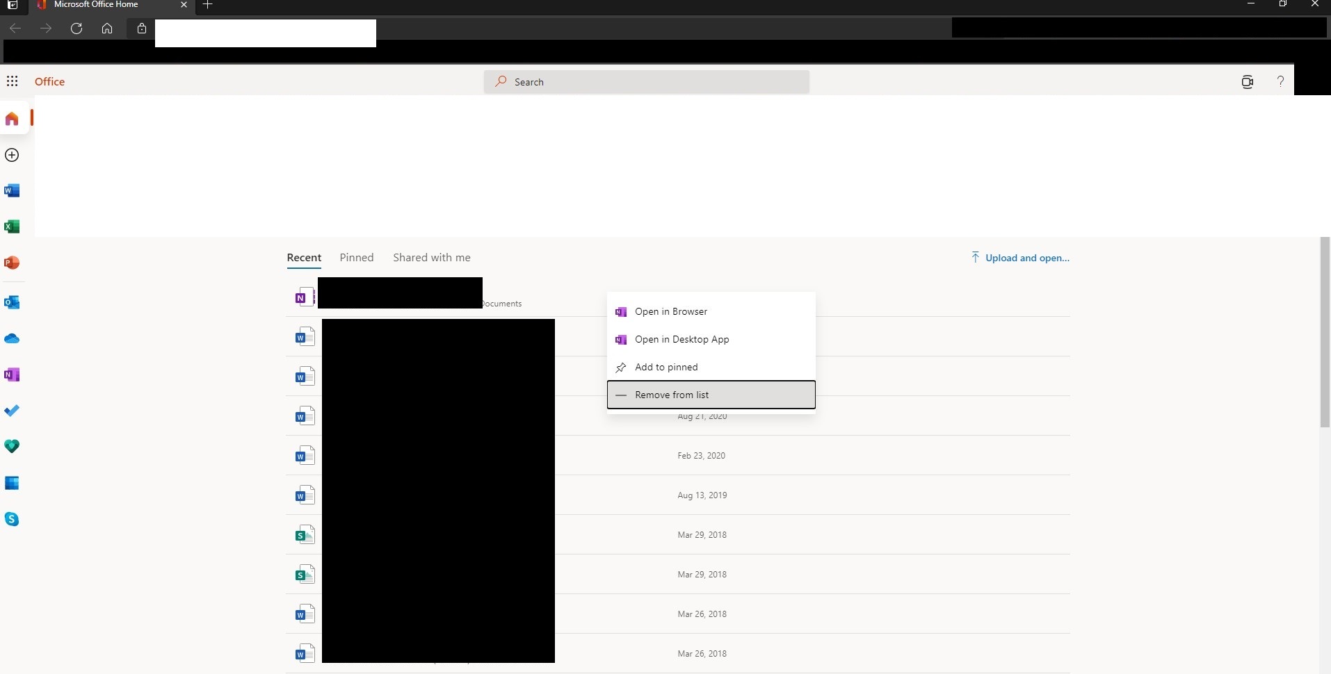Open a new browser tab
Viewport: 1331px width, 674px height.
coord(207,5)
